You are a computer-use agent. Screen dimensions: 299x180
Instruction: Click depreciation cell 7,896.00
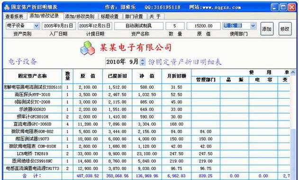coord(117,124)
